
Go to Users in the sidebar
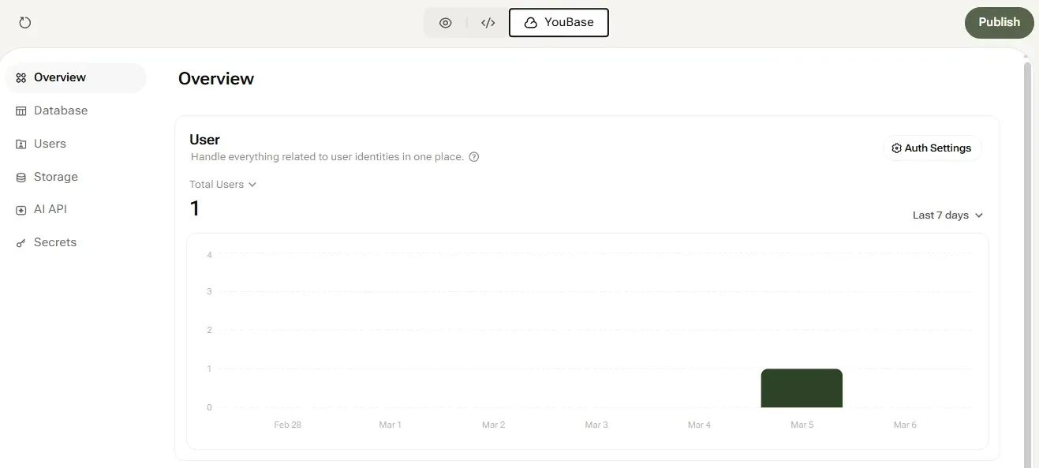click(x=76, y=144)
